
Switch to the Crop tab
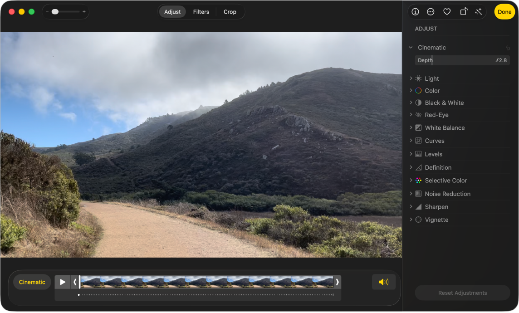pos(230,12)
